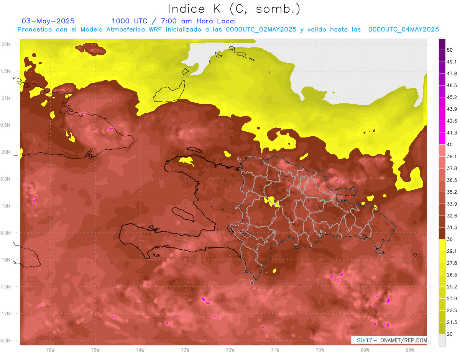Click the '40' color scale label
This screenshot has height=355, width=460.
[x=450, y=144]
